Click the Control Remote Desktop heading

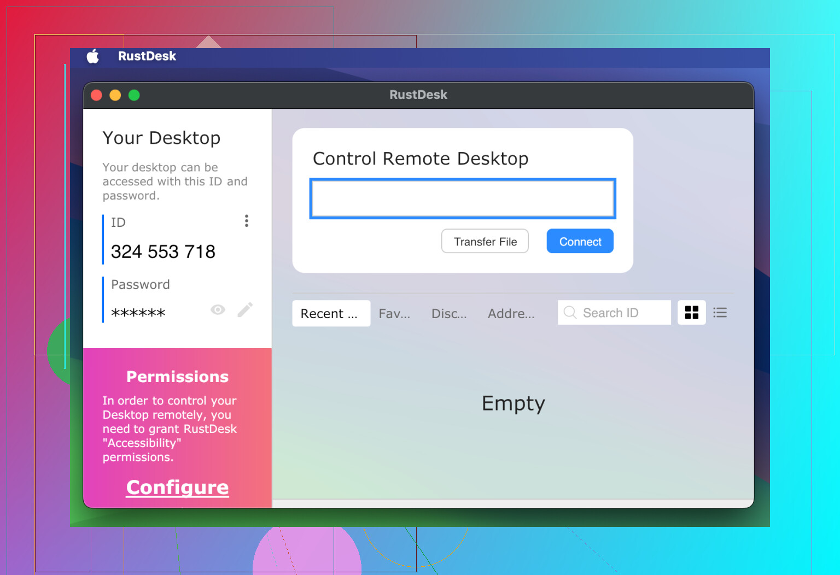click(421, 159)
